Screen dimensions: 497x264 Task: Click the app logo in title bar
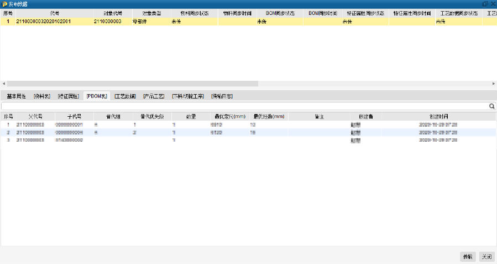point(4,4)
